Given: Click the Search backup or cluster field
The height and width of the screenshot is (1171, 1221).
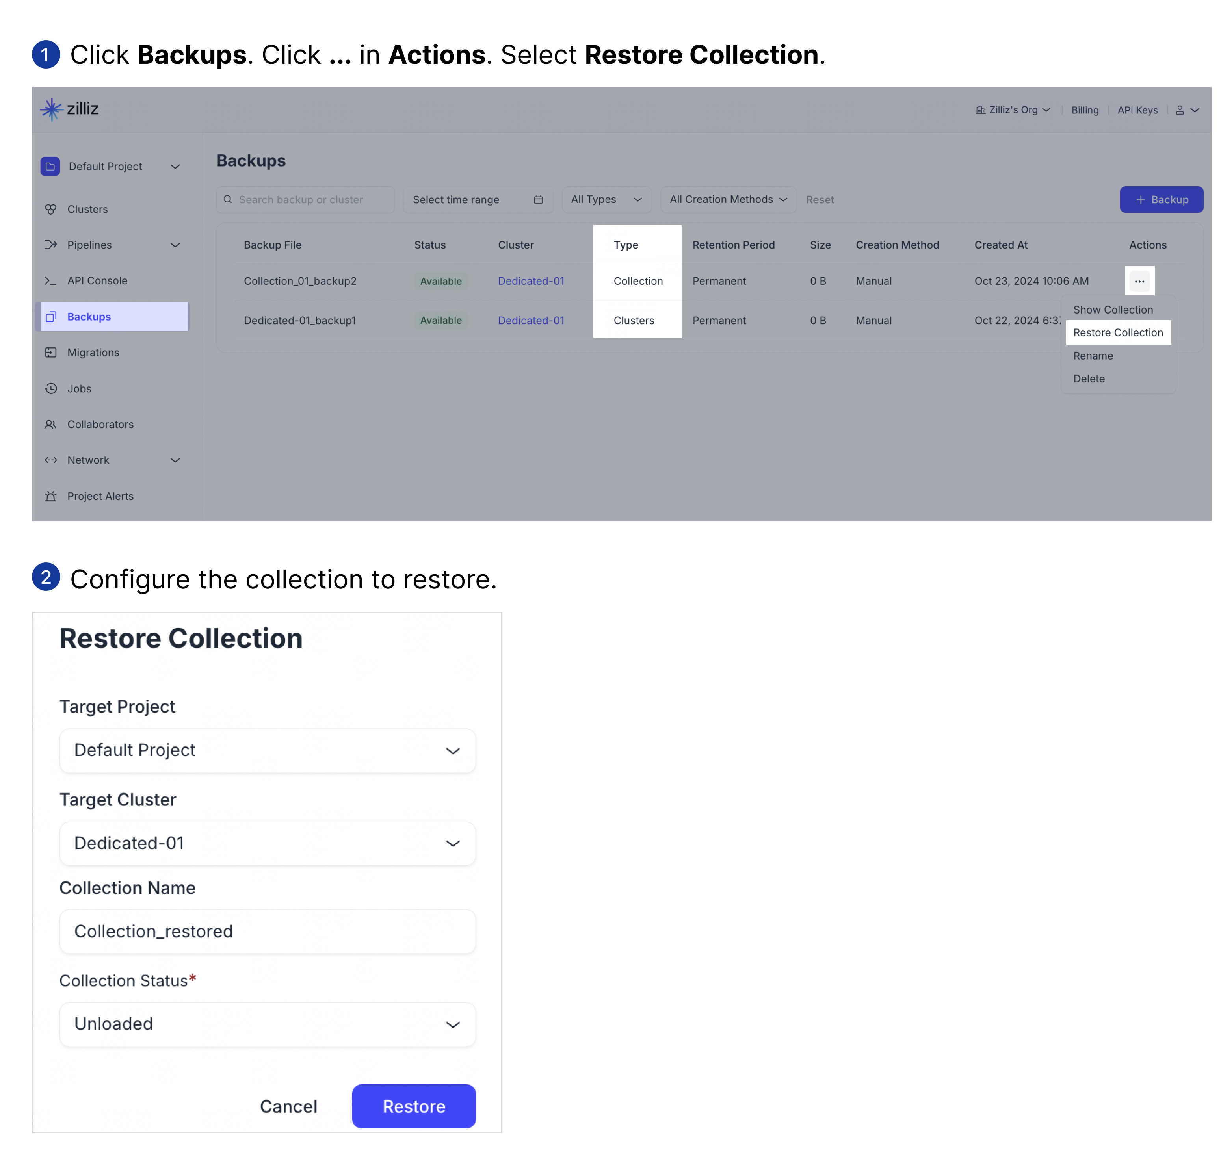Looking at the screenshot, I should (x=305, y=199).
